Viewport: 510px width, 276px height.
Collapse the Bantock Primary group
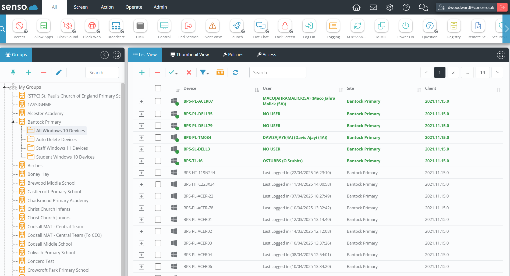(13, 122)
